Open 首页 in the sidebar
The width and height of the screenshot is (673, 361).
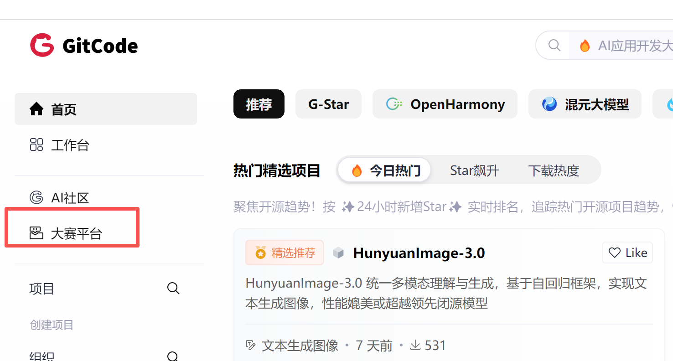click(106, 109)
